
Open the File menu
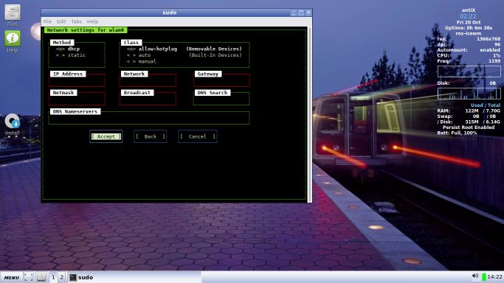click(47, 21)
